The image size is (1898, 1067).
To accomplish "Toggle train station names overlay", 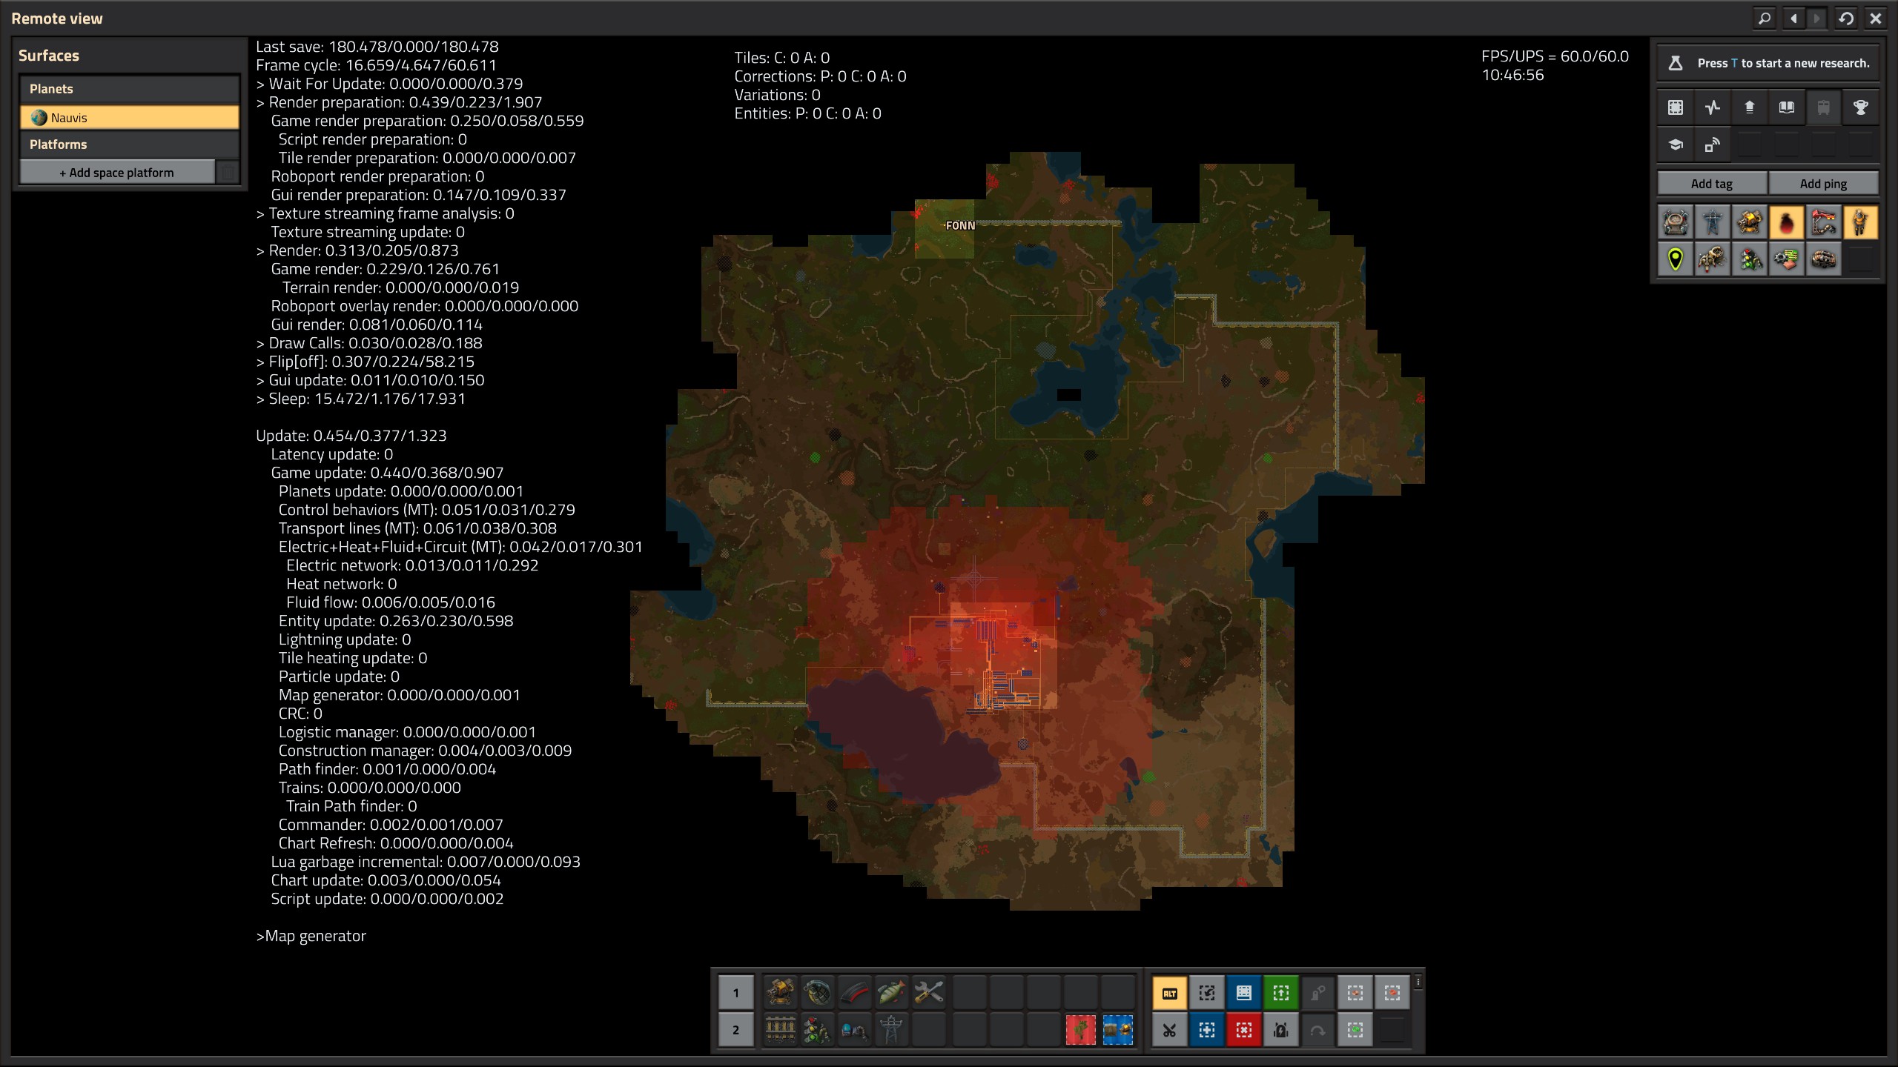I will pyautogui.click(x=1823, y=222).
